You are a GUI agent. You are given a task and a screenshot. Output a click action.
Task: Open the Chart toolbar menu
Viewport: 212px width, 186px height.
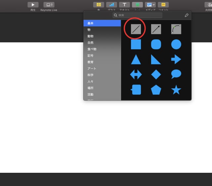(111, 5)
